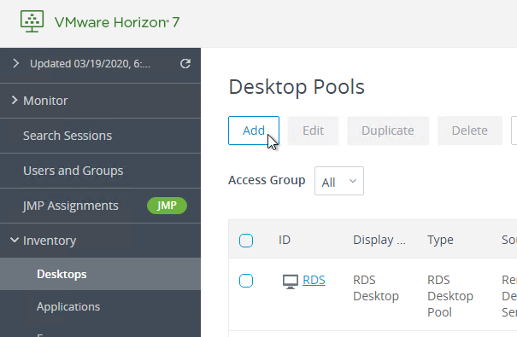Image resolution: width=517 pixels, height=337 pixels.
Task: Tick the checkbox for the RDS pool row
Action: tap(246, 281)
